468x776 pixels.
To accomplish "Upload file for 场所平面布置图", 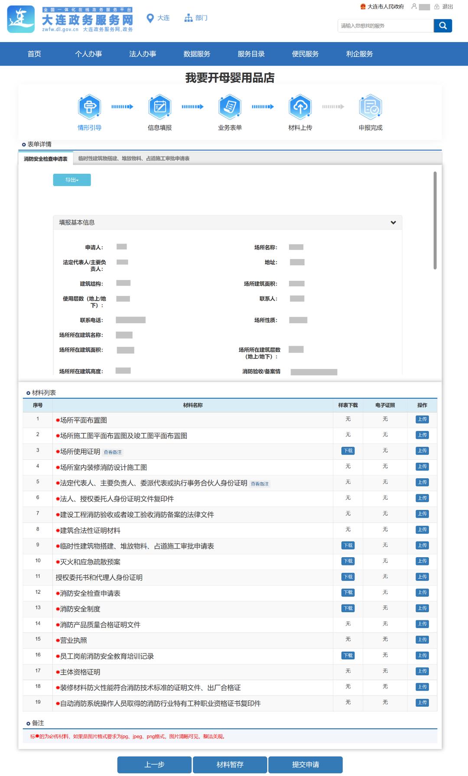I will coord(422,419).
